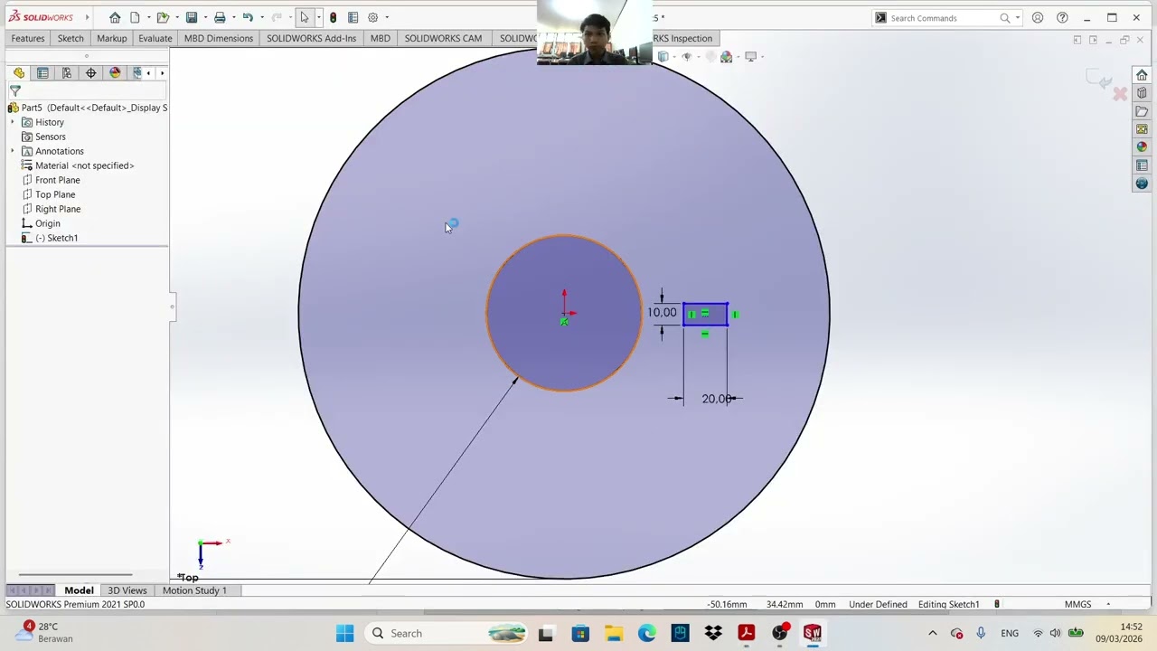Cancel sketch with the red X icon
Image resolution: width=1157 pixels, height=651 pixels.
[1120, 93]
